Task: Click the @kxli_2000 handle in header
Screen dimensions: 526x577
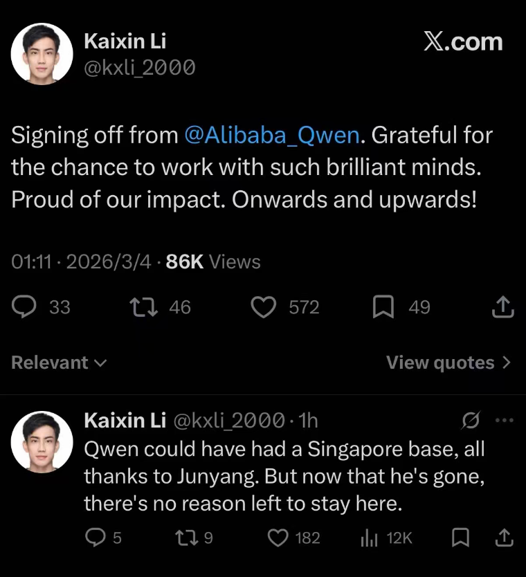Action: tap(139, 67)
